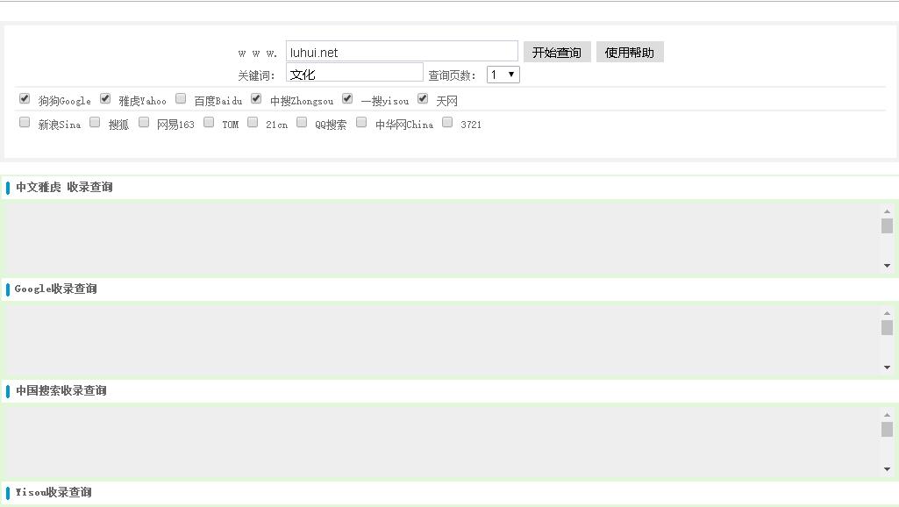Enable the 搜狐 checkbox
899x507 pixels.
point(95,122)
